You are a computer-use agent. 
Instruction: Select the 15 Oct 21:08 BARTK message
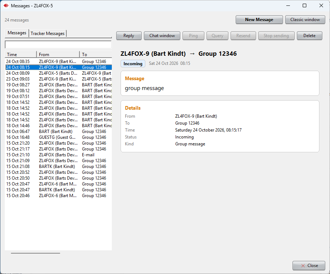coord(58,167)
